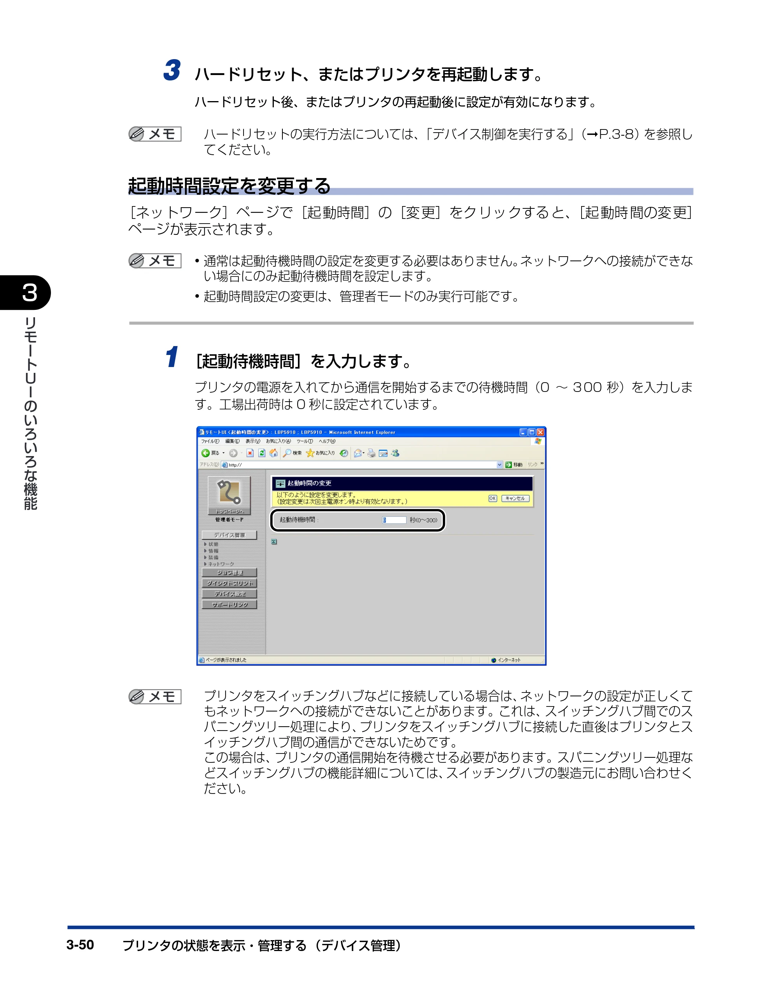Open the ファイル(F) menu
The image size is (778, 1000).
210,441
